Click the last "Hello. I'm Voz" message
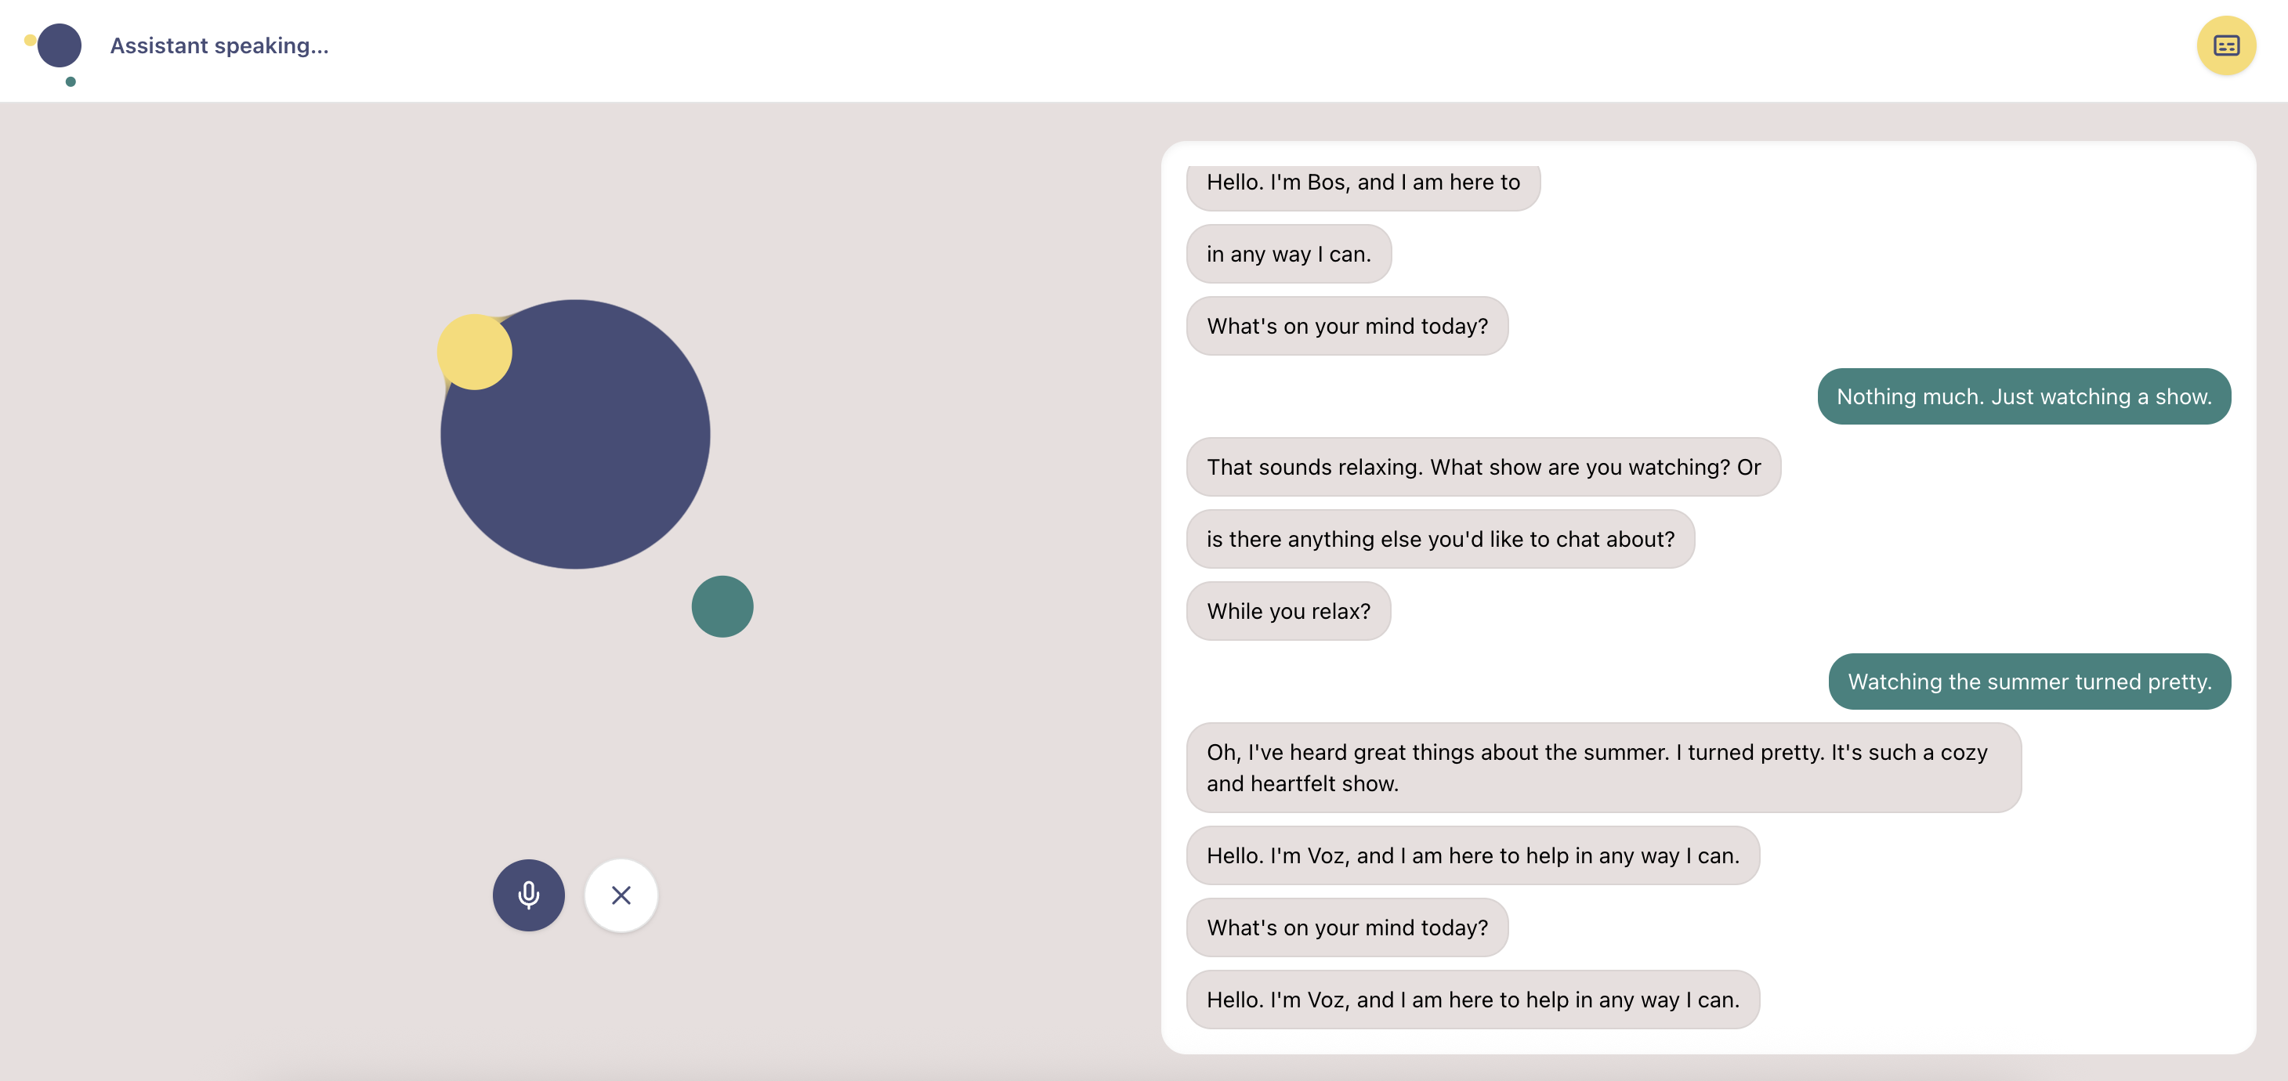Screen dimensions: 2288x1081 tap(1472, 1000)
